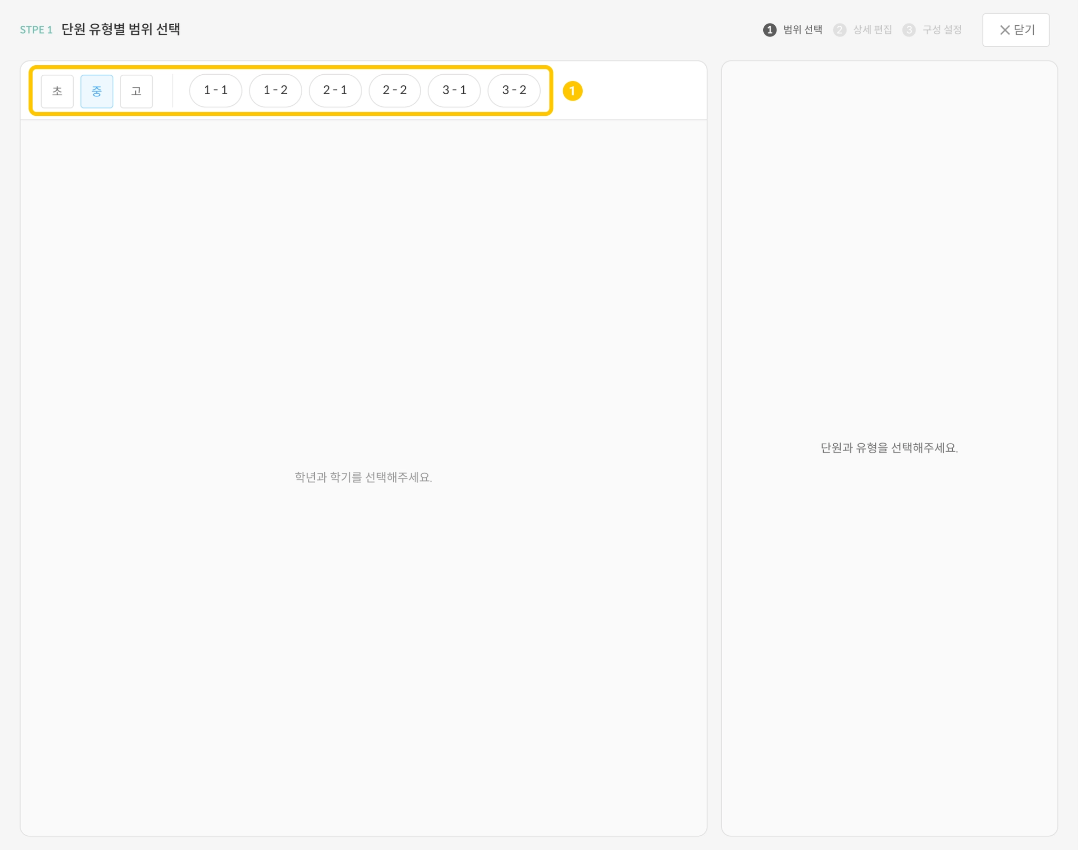Select the 중 (middle) school level
Image resolution: width=1078 pixels, height=850 pixels.
96,91
